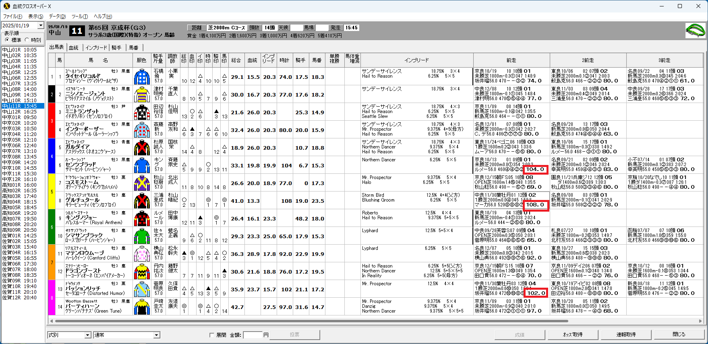This screenshot has width=708, height=344.
Task: Switch to the インブリード tab
Action: (x=96, y=47)
